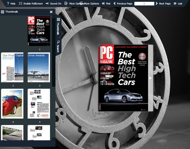Open the partially visible page 7 thumbnail
Screen dimensions: 190x149
point(39,133)
